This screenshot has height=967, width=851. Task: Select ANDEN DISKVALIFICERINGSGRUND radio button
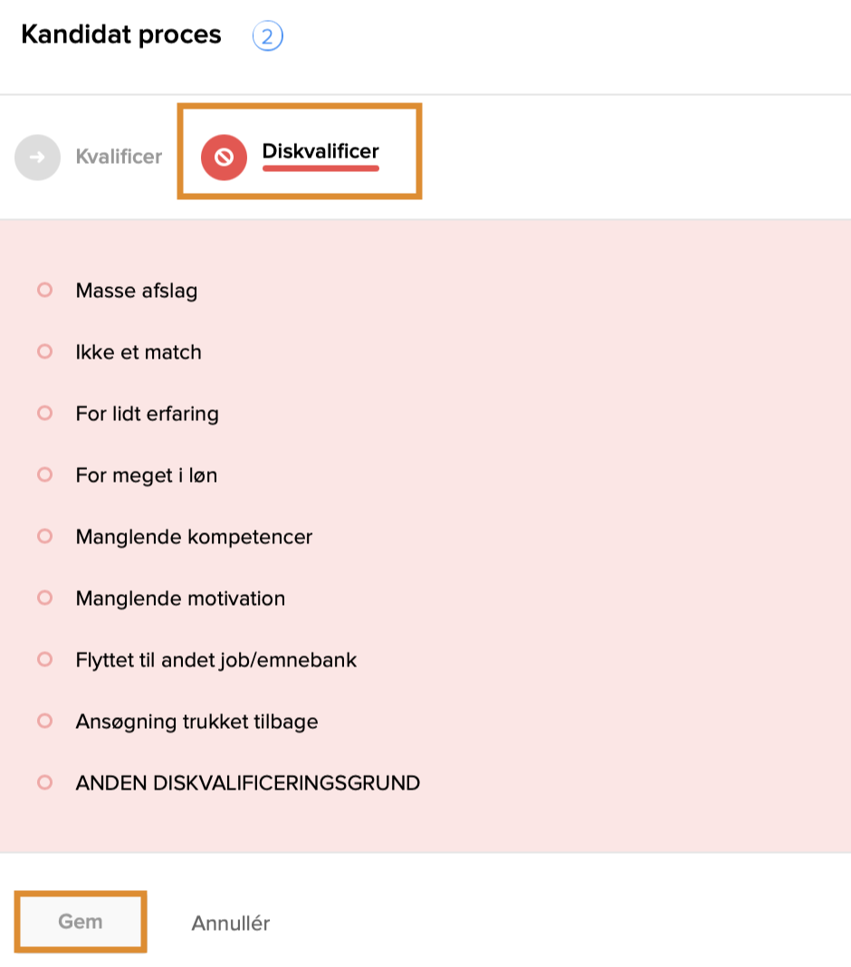[x=44, y=782]
